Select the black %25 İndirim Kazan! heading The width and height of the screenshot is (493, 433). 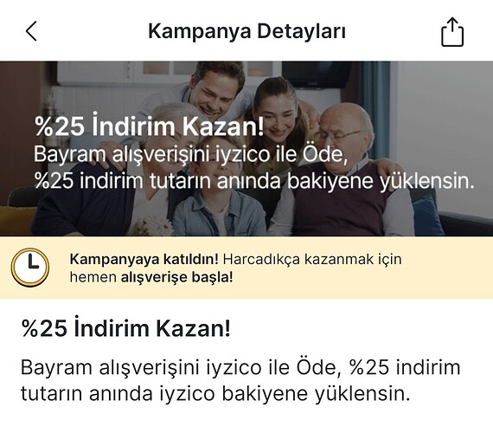pos(125,328)
